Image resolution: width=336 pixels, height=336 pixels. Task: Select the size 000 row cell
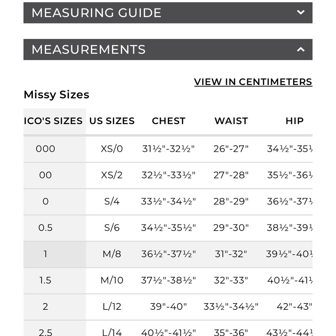[45, 149]
